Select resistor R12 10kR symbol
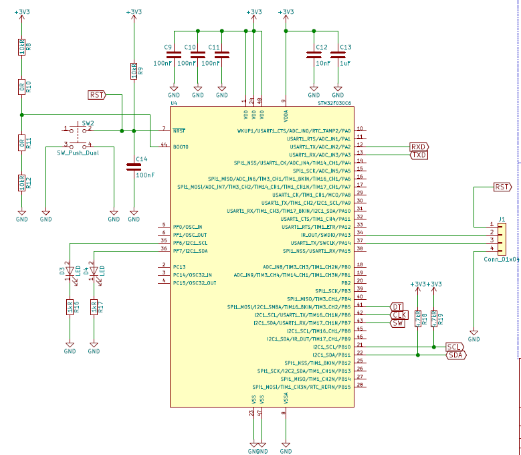The image size is (521, 455). point(21,183)
